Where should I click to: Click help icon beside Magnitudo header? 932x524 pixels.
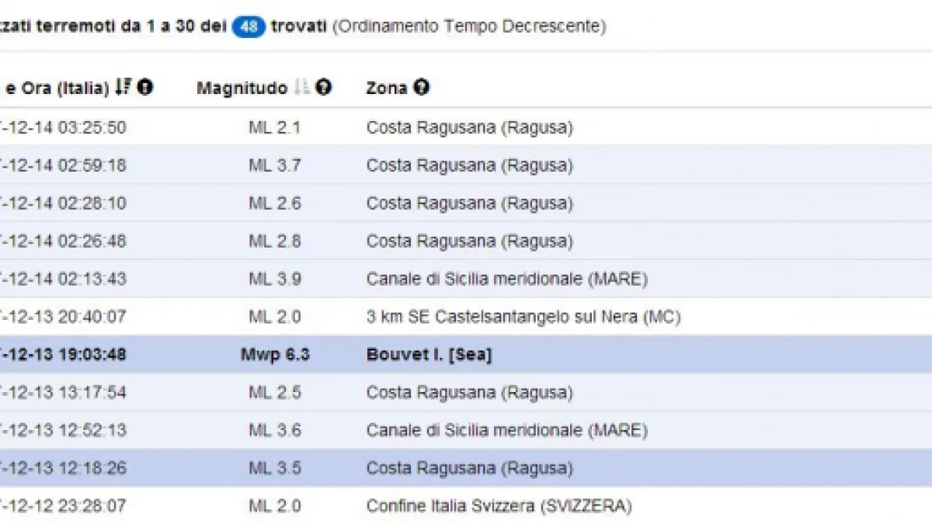pyautogui.click(x=324, y=88)
